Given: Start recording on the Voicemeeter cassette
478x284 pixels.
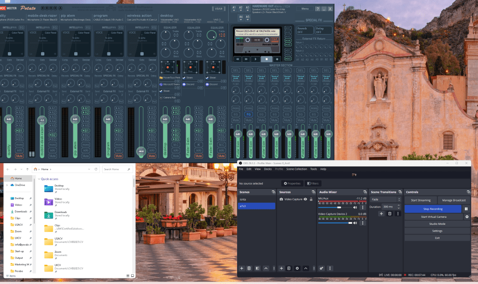Looking at the screenshot, I should pos(277,59).
